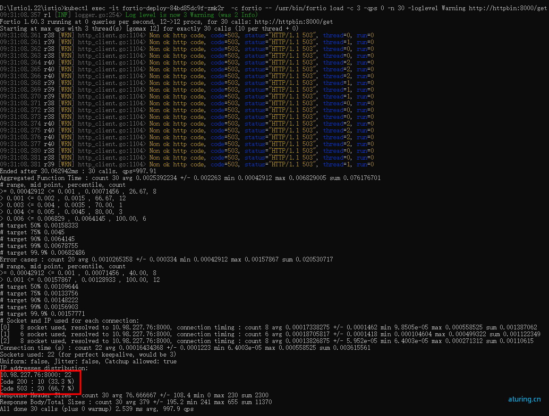
Task: Select the '10.98.227.76:8000: 22' distribution line
Action: 36,375
